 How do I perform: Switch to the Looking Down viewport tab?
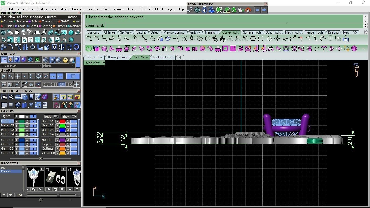point(163,57)
